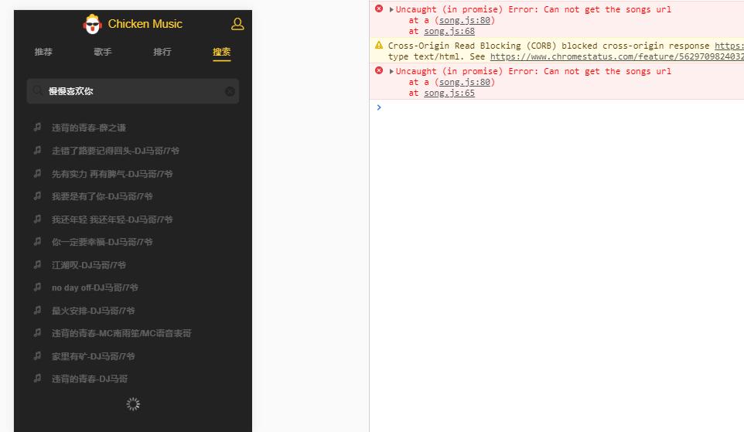Open the chromestatus.com feature link

[617, 56]
